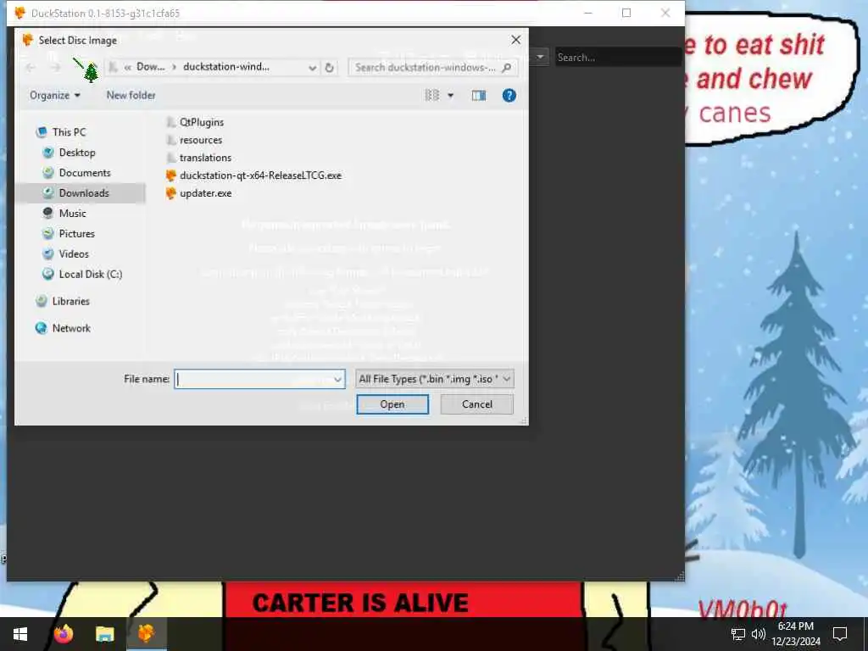The image size is (868, 651).
Task: Select the translations folder
Action: point(205,158)
